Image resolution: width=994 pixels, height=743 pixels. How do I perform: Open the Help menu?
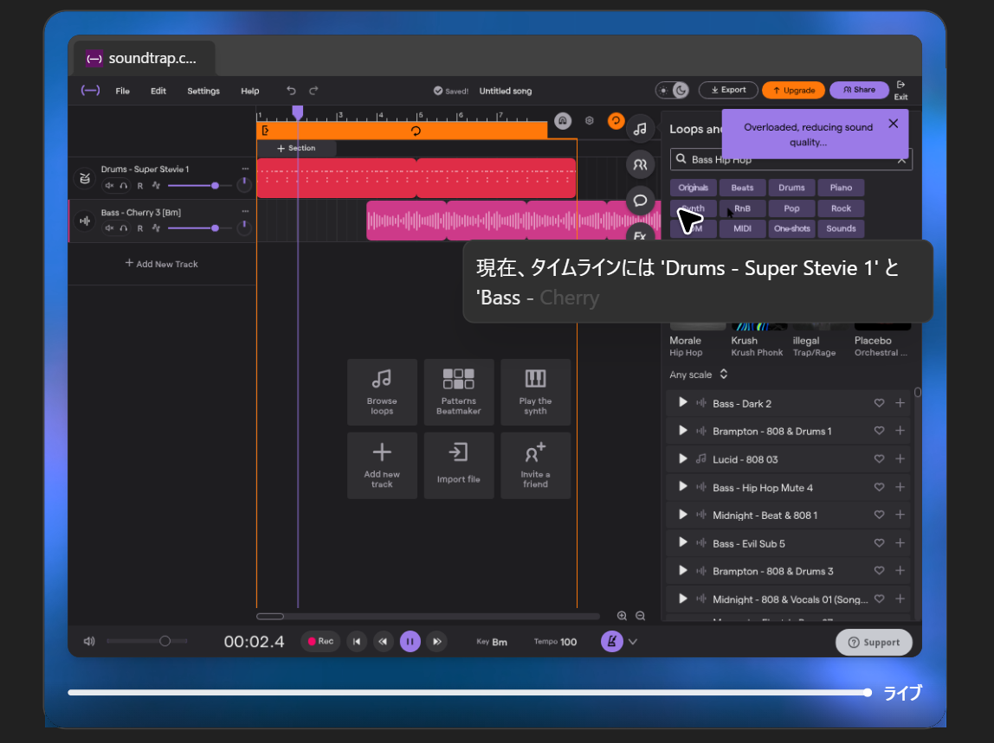point(249,91)
